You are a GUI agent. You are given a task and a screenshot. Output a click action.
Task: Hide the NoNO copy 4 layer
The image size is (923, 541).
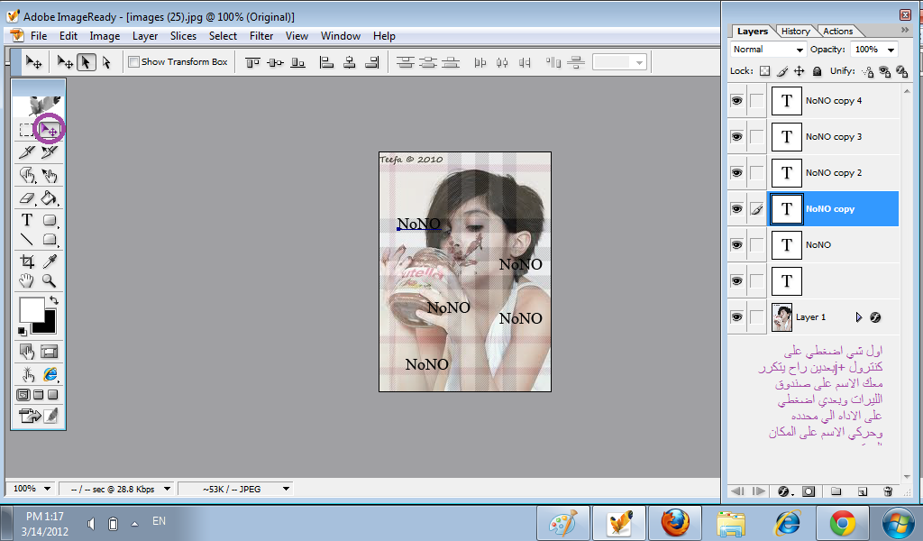point(736,101)
